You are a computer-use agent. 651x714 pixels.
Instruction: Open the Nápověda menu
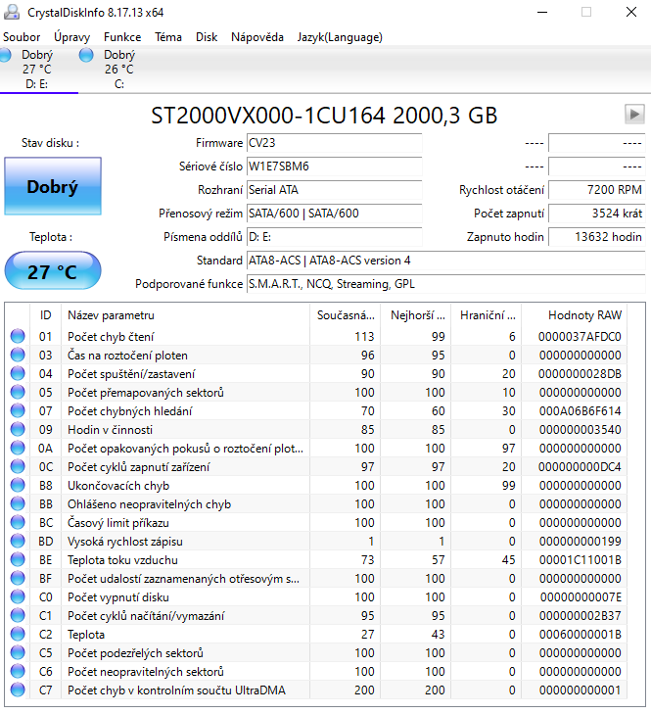click(x=257, y=37)
